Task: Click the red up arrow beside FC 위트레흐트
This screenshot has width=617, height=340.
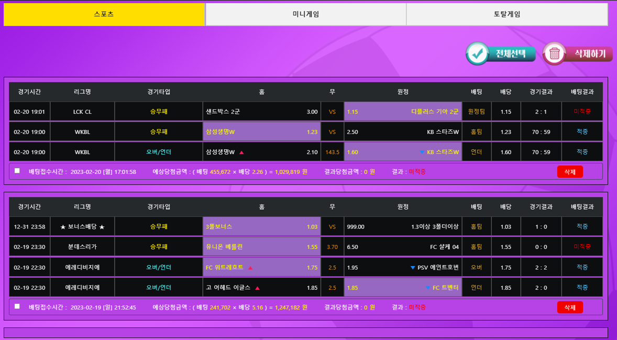Action: pos(250,268)
